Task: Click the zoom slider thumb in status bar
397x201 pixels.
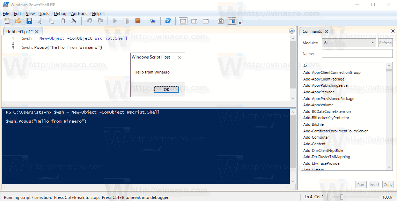Action: [341, 197]
